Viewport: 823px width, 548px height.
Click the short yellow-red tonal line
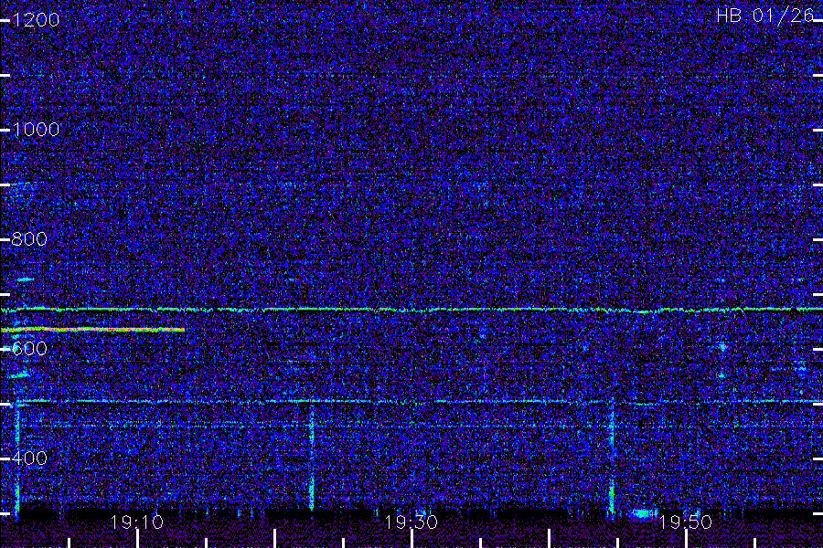point(93,330)
